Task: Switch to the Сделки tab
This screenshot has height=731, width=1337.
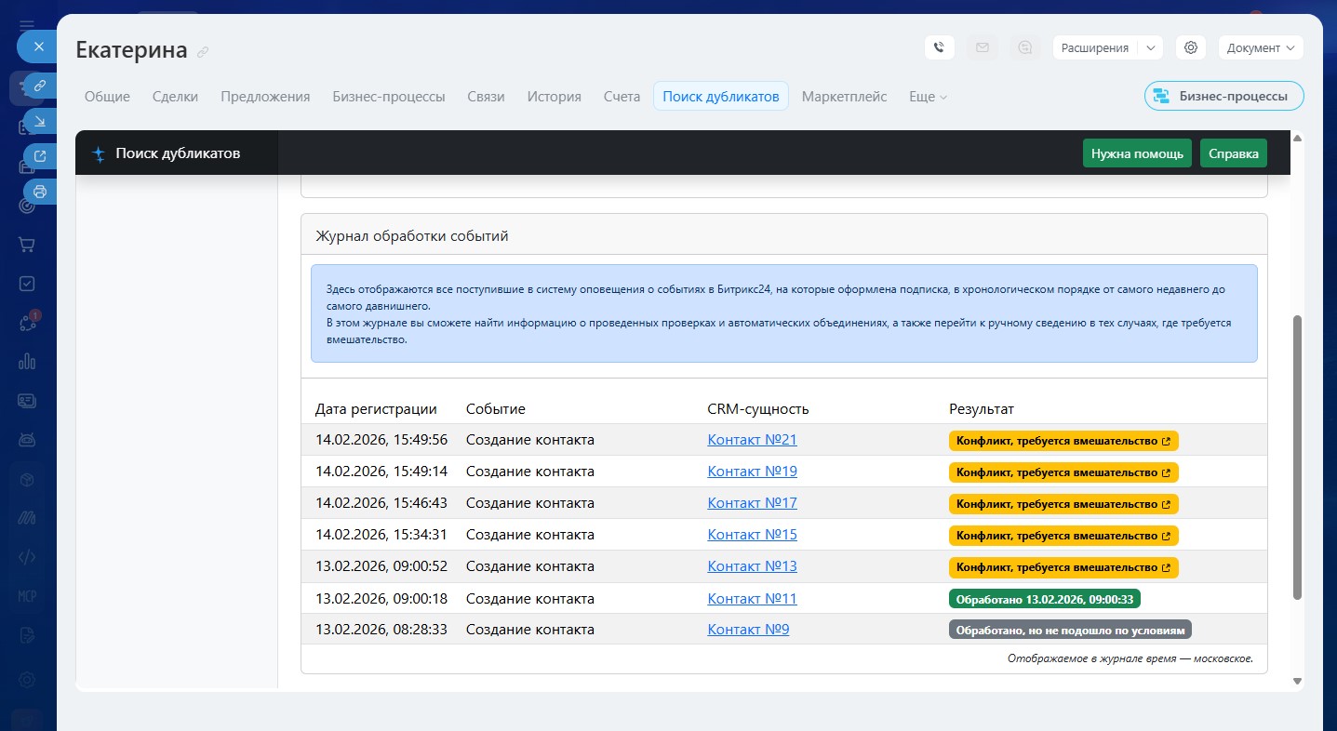Action: point(175,97)
